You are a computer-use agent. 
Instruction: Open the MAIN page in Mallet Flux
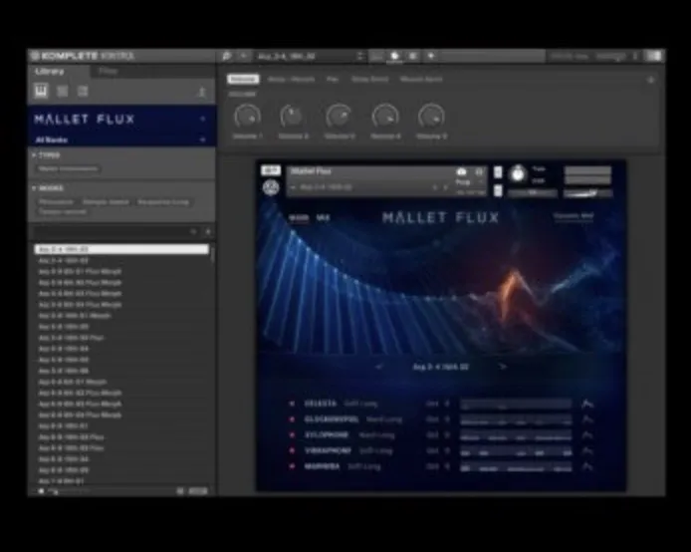tap(299, 218)
